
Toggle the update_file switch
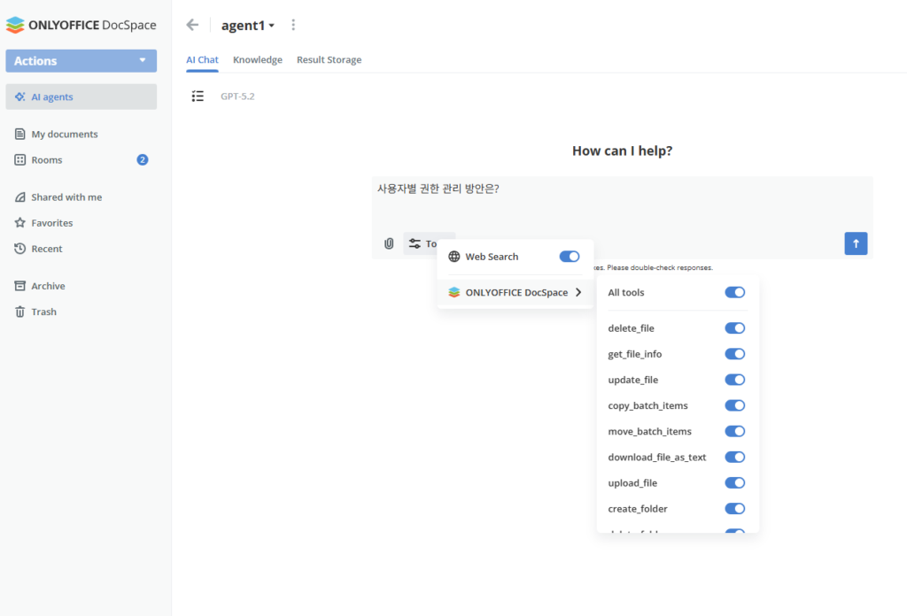734,380
